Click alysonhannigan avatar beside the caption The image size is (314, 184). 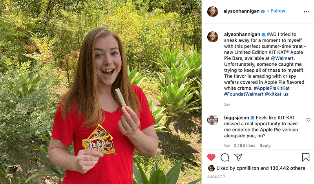(x=212, y=37)
